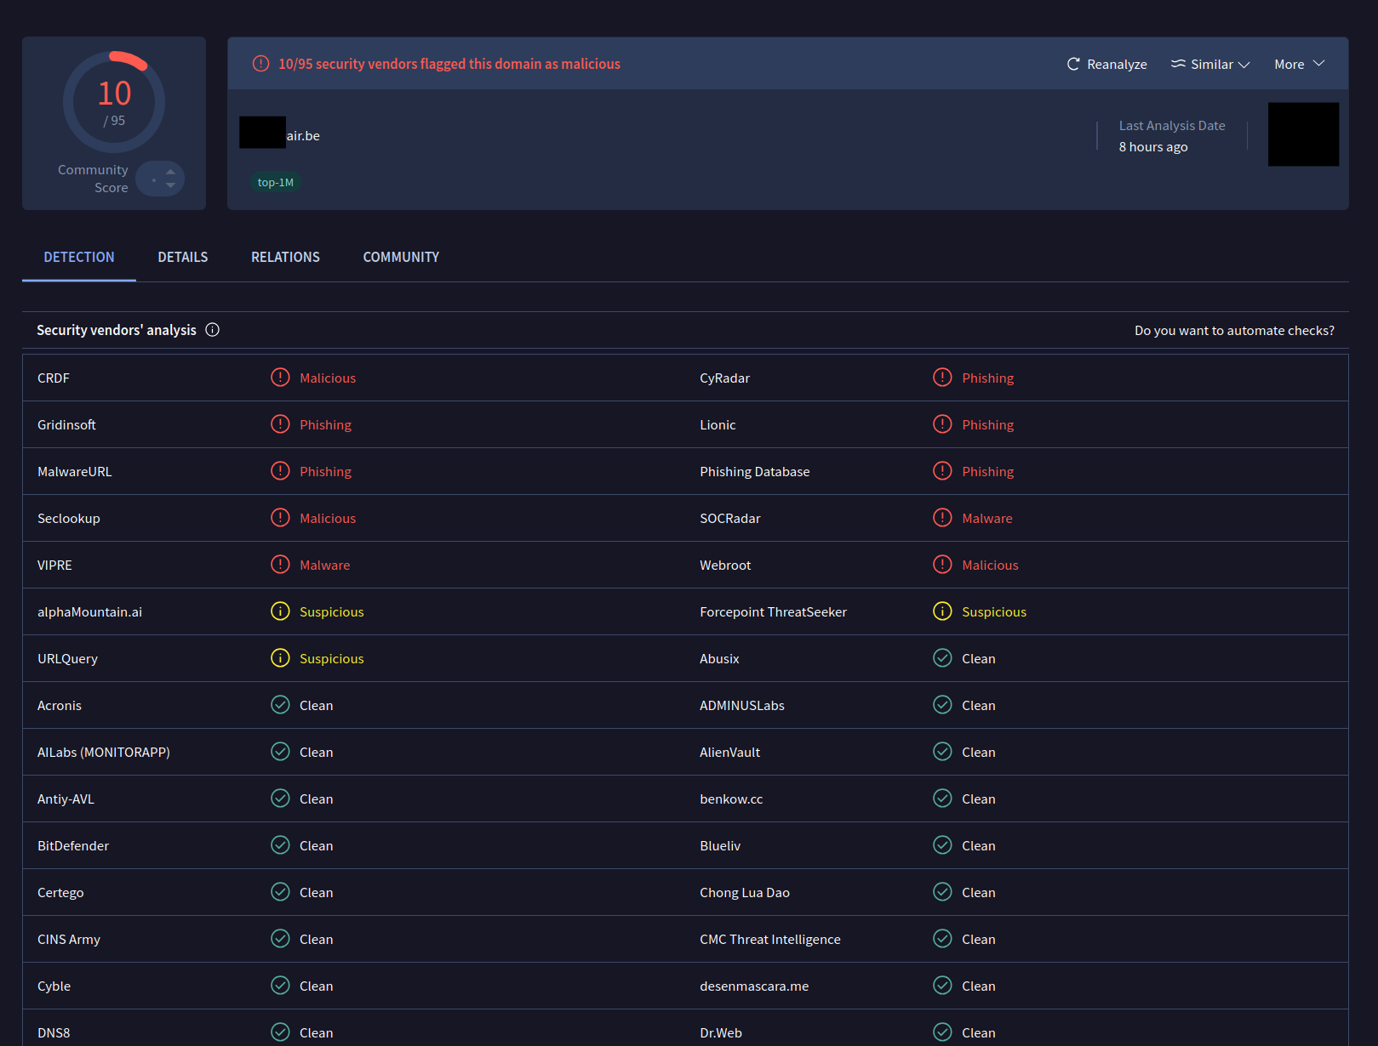This screenshot has height=1046, width=1378.
Task: Click 'Do you want to automate checks?' link
Action: click(1233, 331)
